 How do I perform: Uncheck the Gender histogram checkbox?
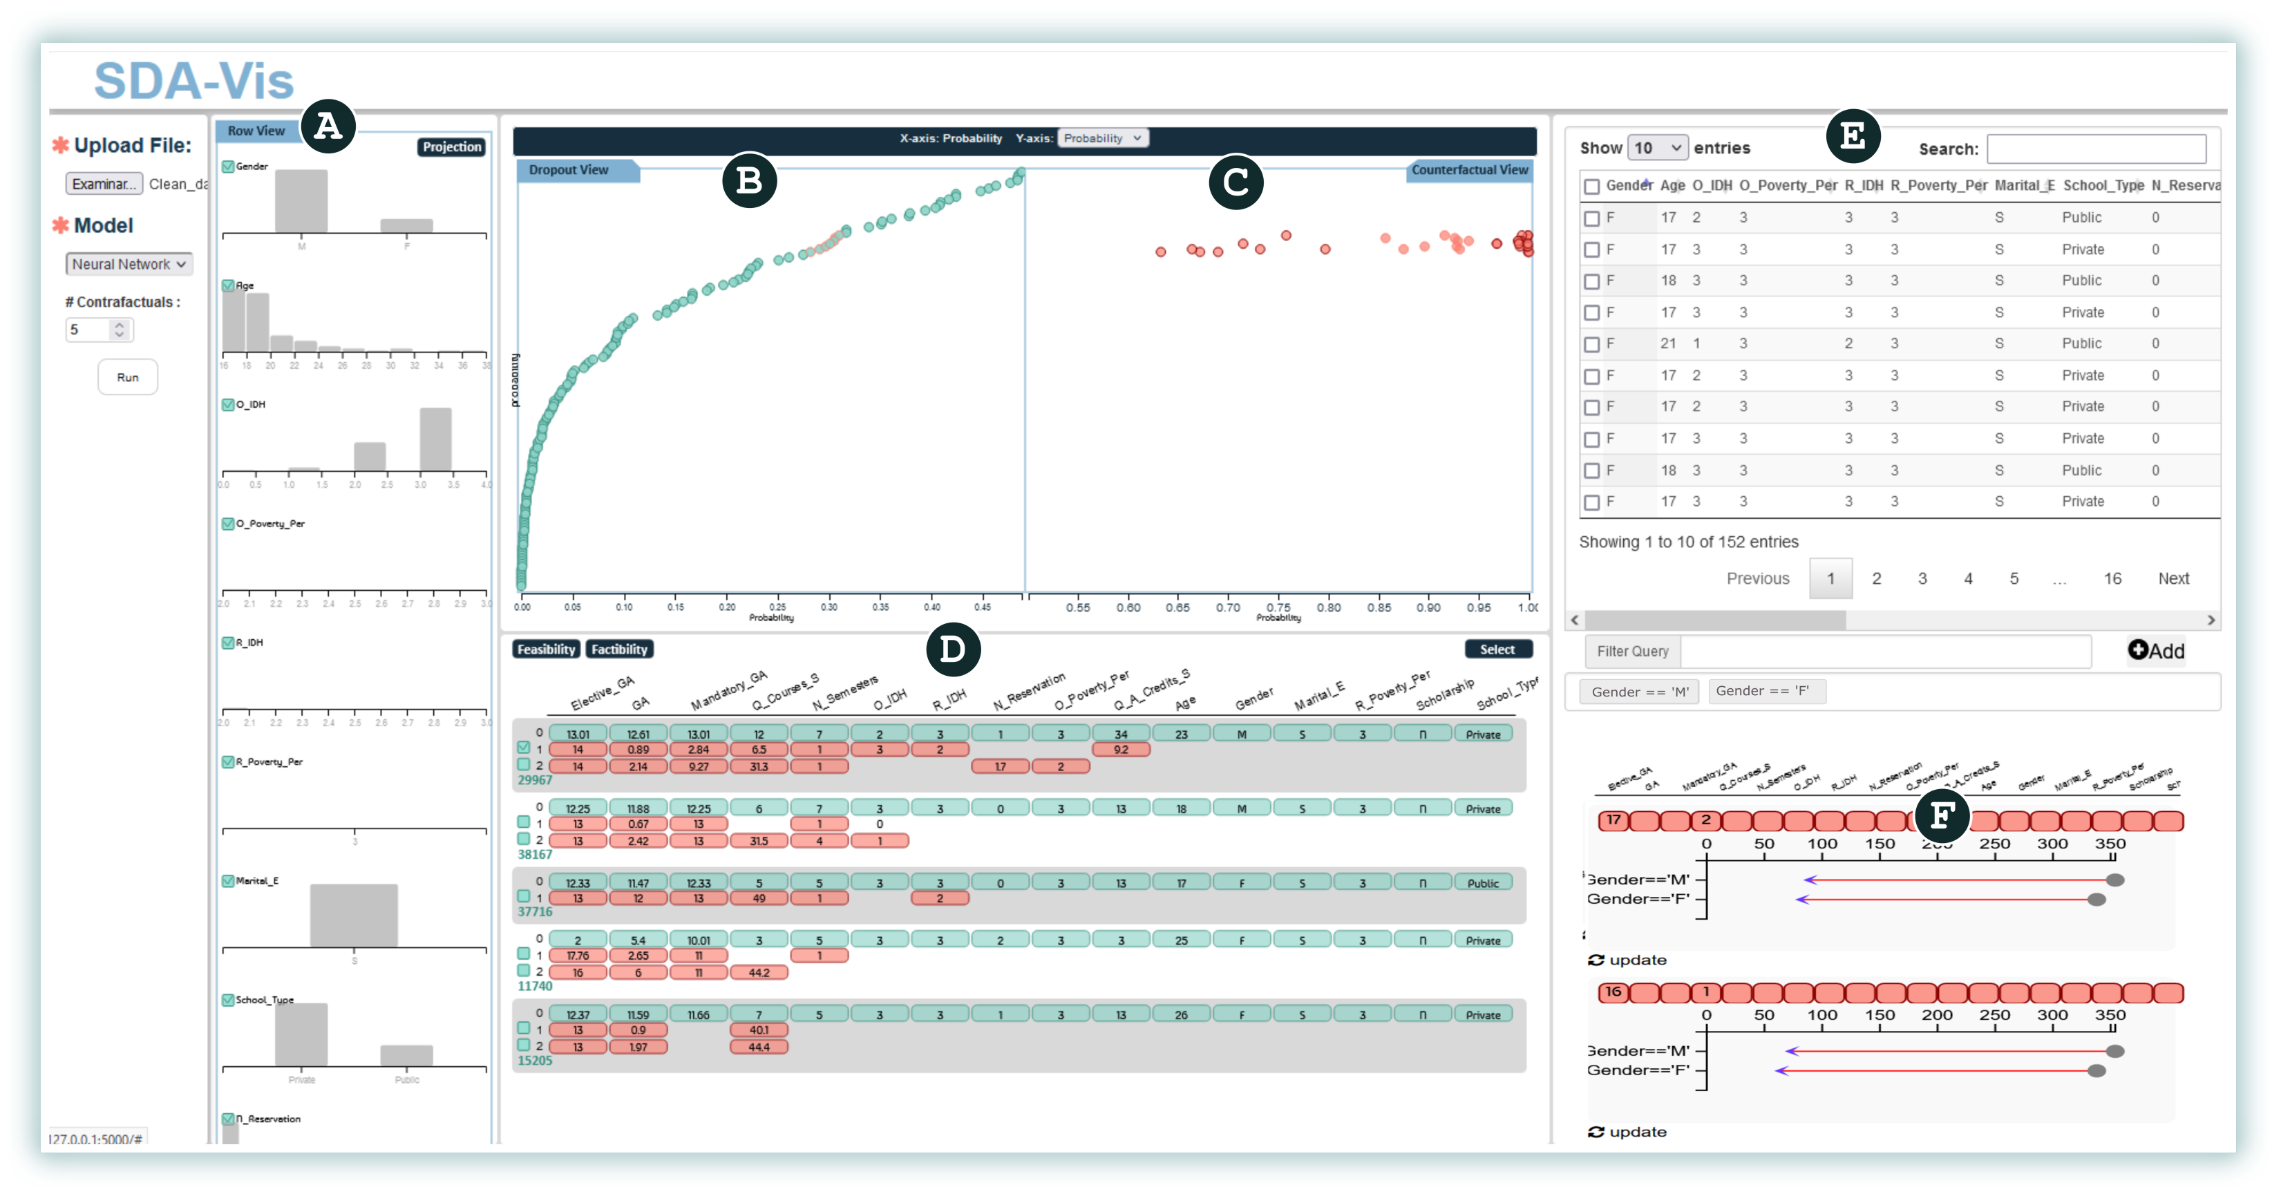point(229,167)
